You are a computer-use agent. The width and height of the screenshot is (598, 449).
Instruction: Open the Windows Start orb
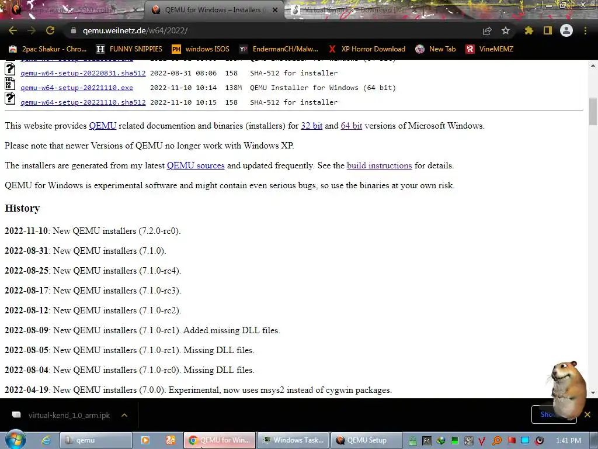click(16, 440)
